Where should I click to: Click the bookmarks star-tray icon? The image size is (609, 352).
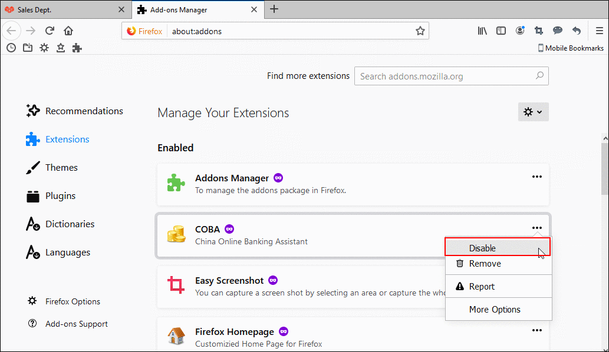coord(61,48)
